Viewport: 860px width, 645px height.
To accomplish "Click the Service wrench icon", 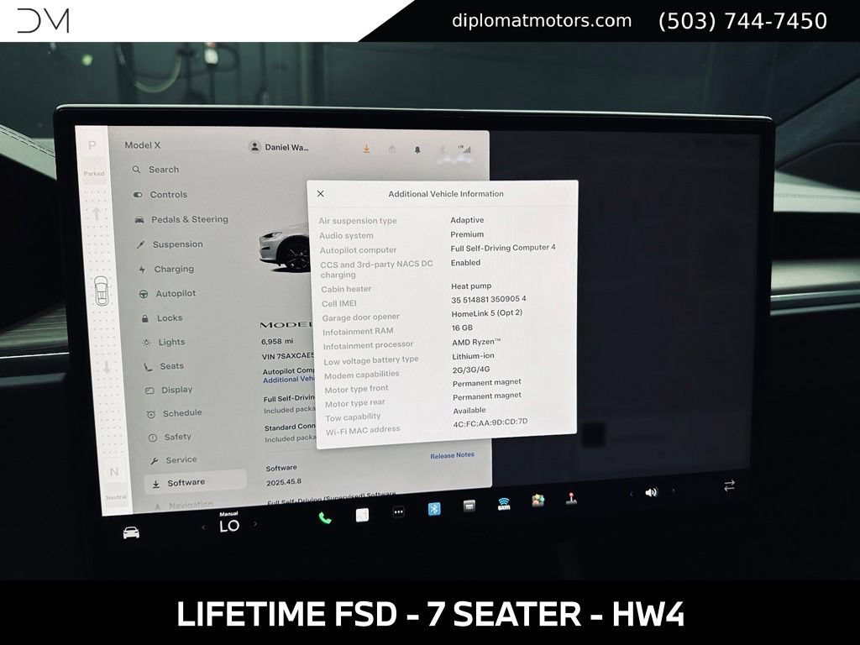I will coord(155,461).
